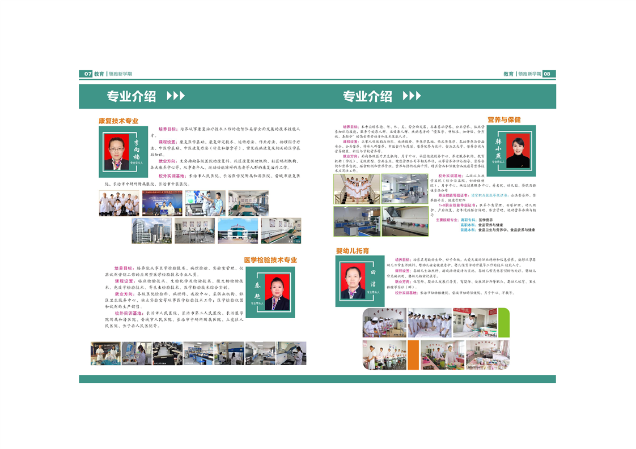Open the therapist treating patient photo

pyautogui.click(x=205, y=203)
